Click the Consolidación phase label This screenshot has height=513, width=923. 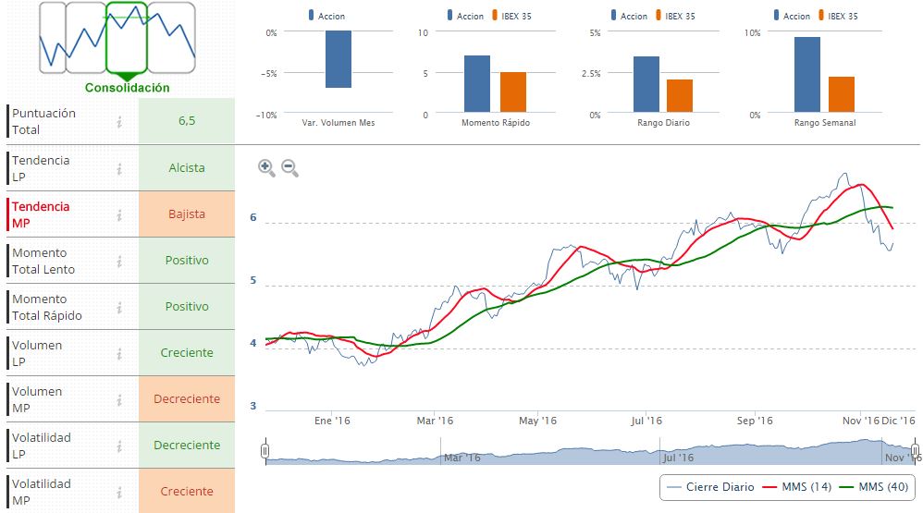127,88
